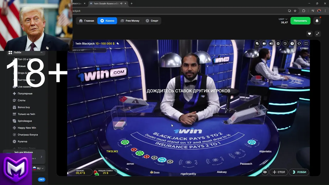Open the RU language dropdown

point(38,168)
